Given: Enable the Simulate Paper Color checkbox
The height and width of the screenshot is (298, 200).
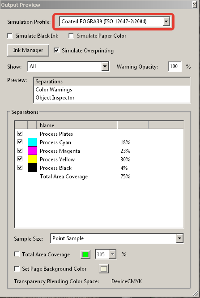Looking at the screenshot, I should point(71,36).
